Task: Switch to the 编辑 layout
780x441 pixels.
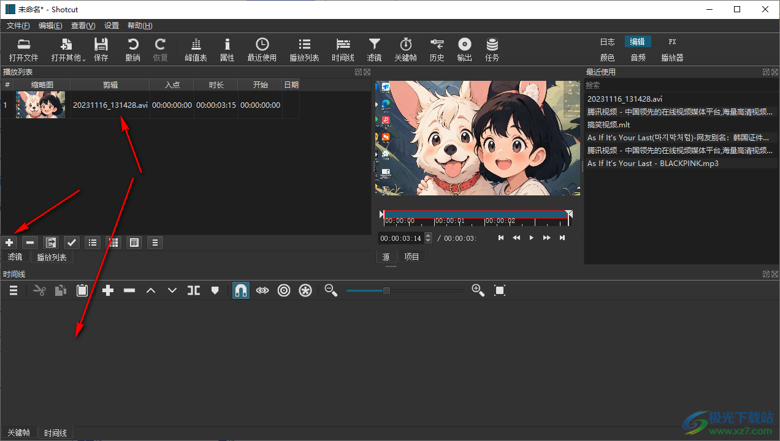Action: click(x=638, y=42)
